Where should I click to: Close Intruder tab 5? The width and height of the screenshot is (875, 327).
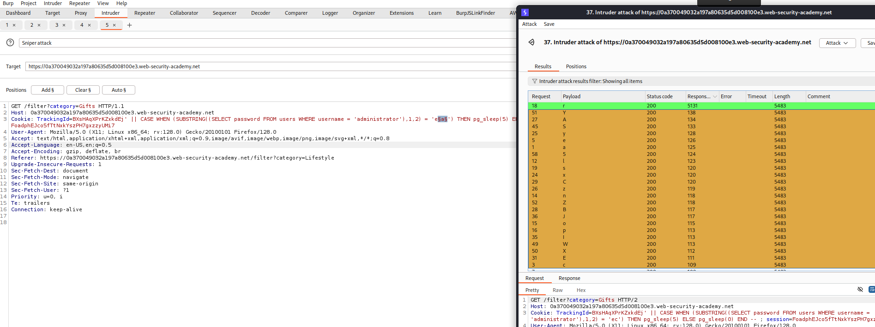click(x=114, y=25)
